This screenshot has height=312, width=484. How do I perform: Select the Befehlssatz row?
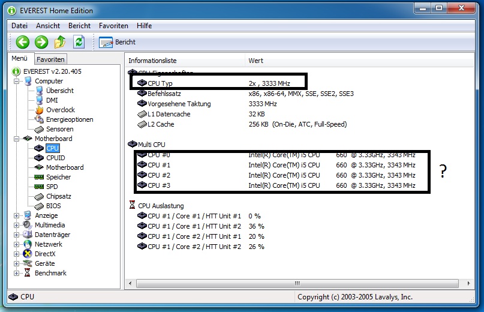245,94
